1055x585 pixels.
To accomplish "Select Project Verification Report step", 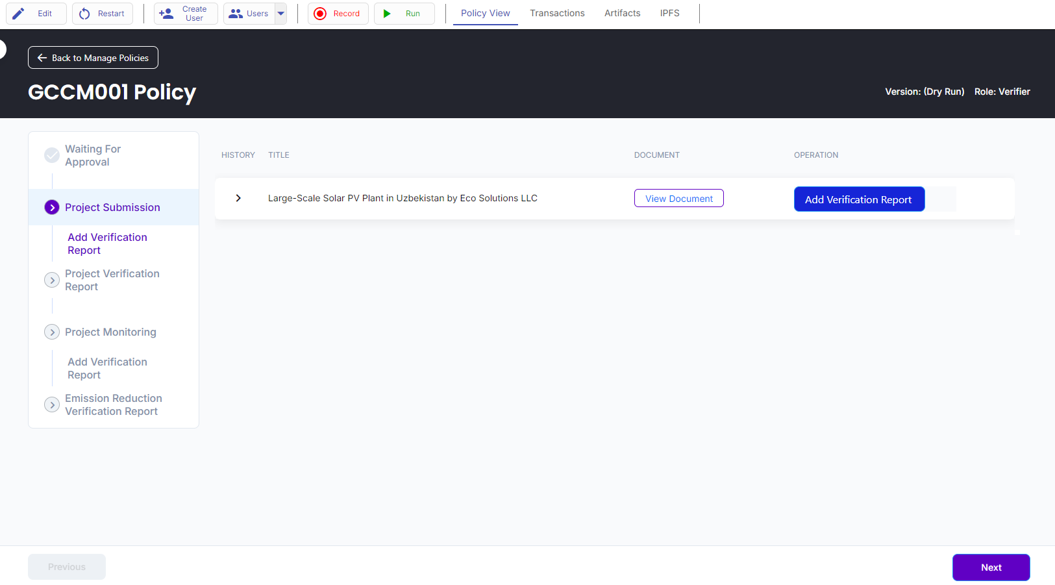I will pyautogui.click(x=112, y=280).
